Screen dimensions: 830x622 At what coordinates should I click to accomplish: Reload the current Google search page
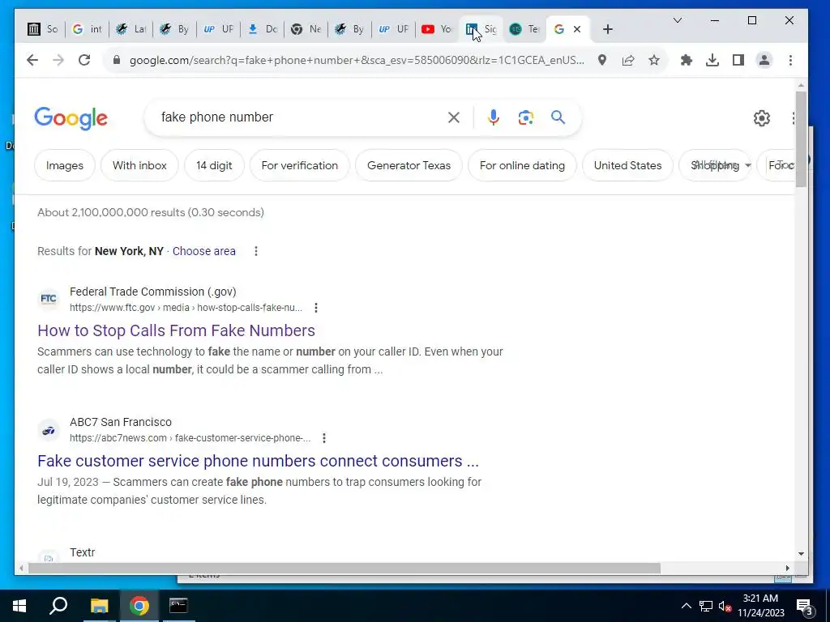84,60
